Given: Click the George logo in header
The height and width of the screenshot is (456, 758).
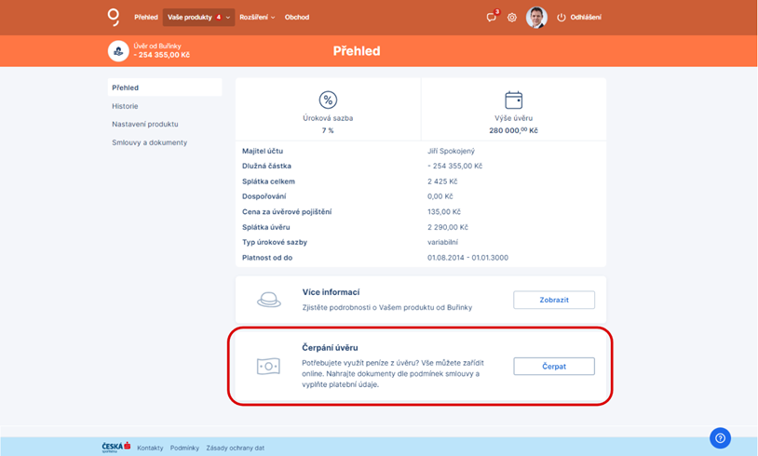Looking at the screenshot, I should pos(114,17).
